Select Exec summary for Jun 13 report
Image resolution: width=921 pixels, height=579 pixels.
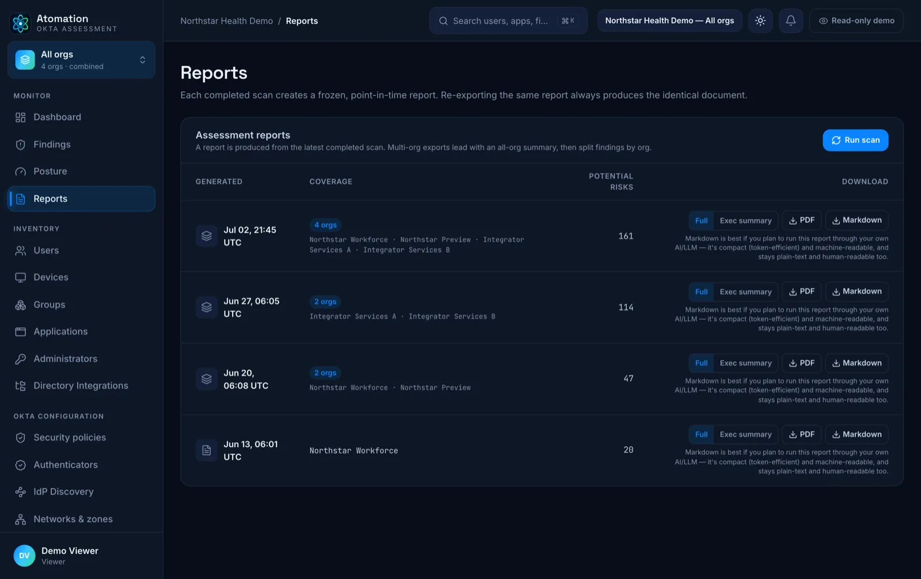pos(745,434)
